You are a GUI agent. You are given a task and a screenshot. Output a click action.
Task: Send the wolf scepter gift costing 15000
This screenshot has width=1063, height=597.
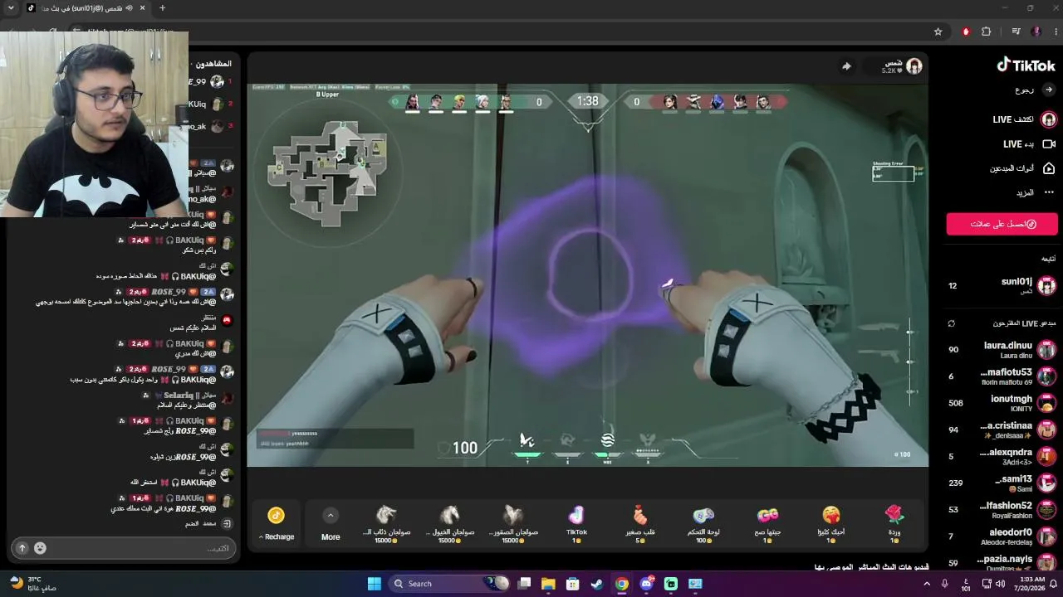coord(385,523)
